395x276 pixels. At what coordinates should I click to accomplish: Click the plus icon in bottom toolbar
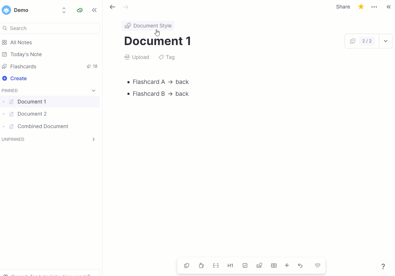287,266
